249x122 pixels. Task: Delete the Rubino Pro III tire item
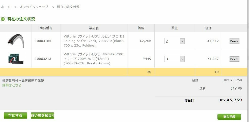pos(234,41)
